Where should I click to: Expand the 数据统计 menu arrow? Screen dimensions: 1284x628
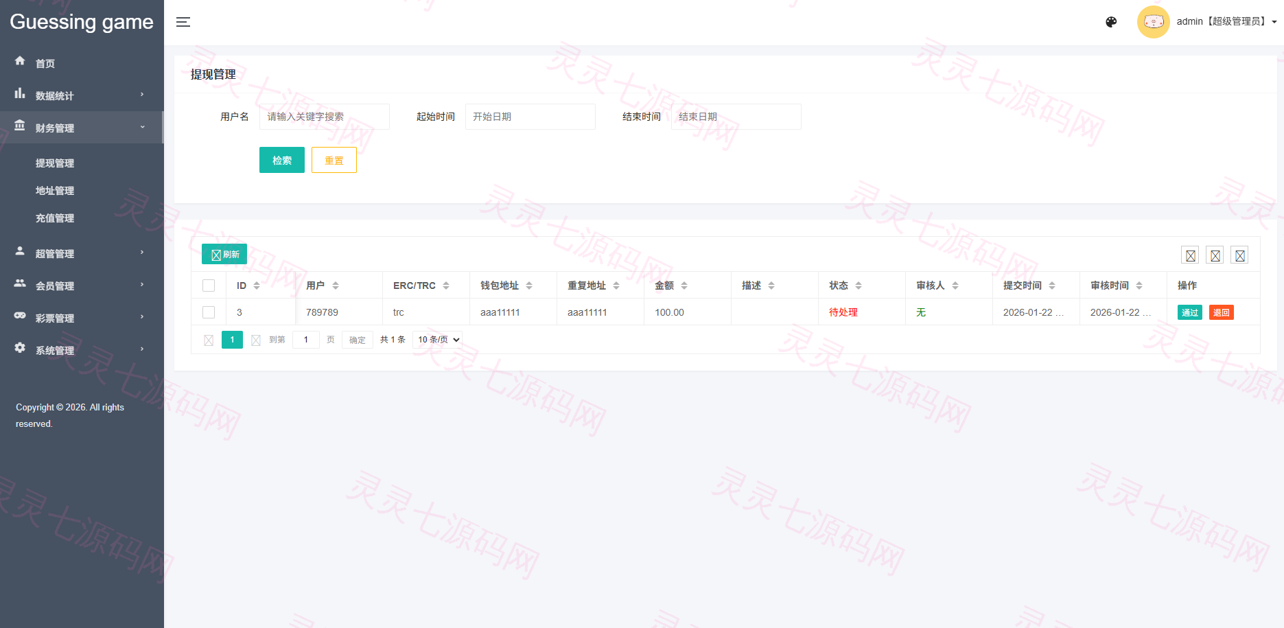coord(142,95)
